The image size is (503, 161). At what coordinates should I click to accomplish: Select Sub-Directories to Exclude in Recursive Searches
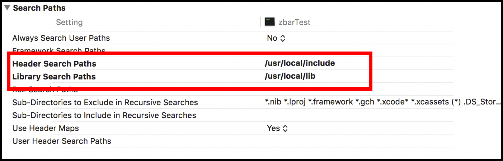(105, 102)
